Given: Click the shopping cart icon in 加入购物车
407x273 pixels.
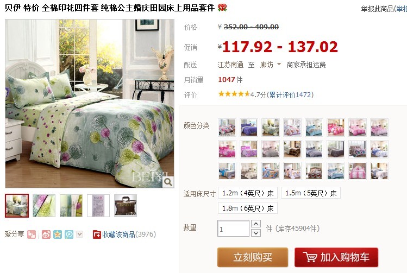Looking at the screenshot, I should tap(310, 257).
